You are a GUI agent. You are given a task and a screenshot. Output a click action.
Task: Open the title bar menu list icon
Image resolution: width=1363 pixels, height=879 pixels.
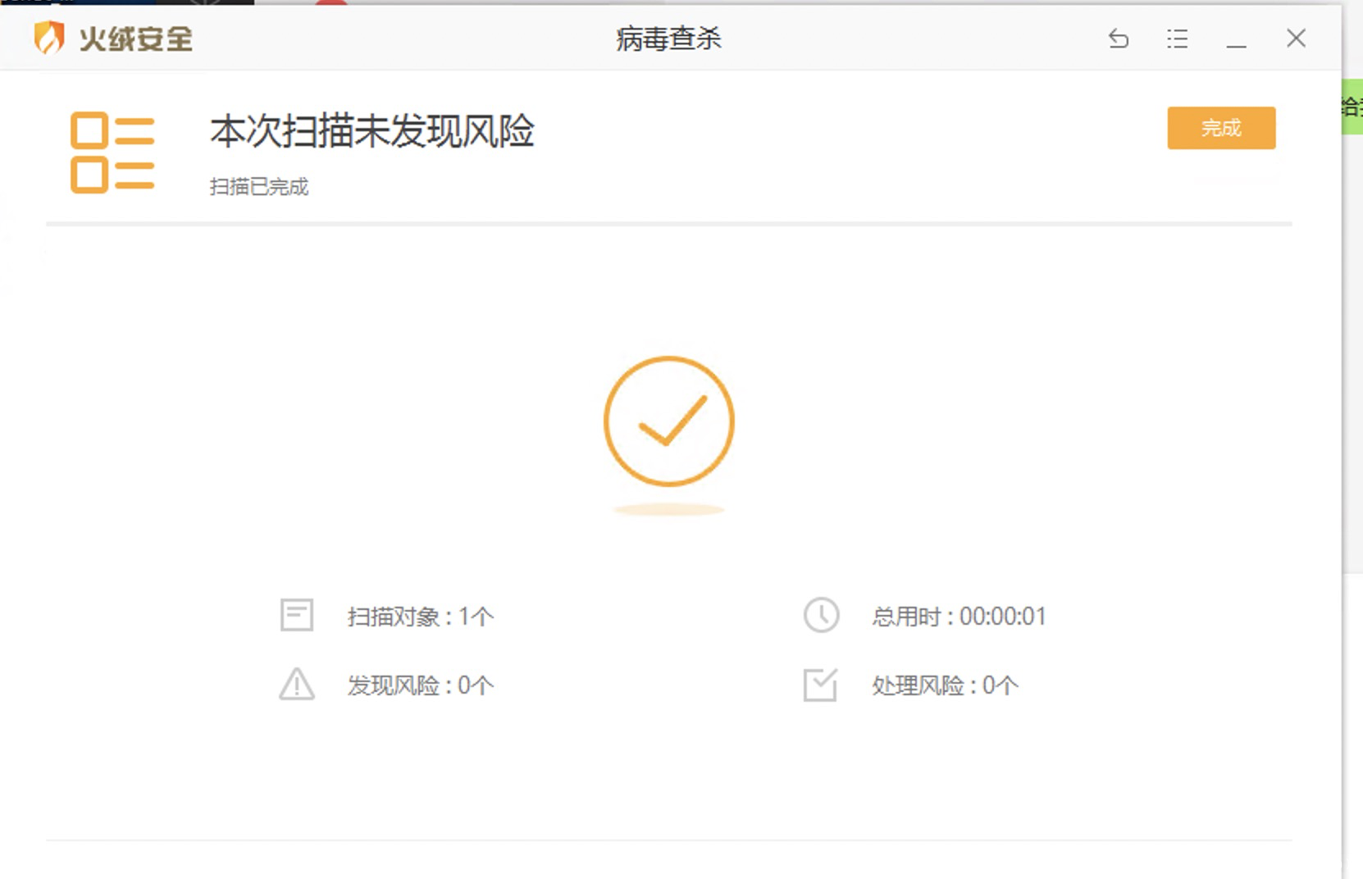[1178, 39]
